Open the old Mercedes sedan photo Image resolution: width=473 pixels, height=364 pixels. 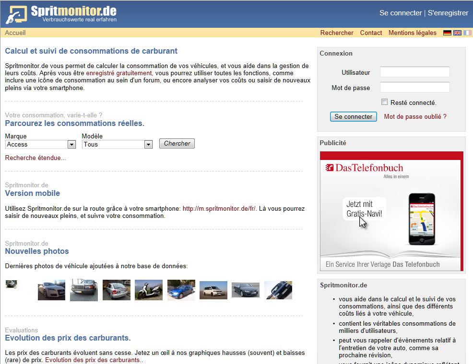click(x=84, y=290)
